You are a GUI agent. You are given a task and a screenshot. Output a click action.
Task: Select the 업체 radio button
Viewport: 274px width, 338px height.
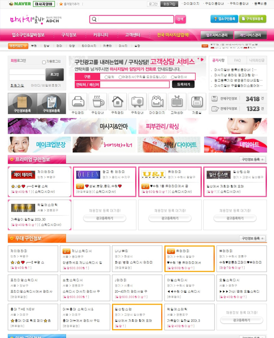(106, 77)
